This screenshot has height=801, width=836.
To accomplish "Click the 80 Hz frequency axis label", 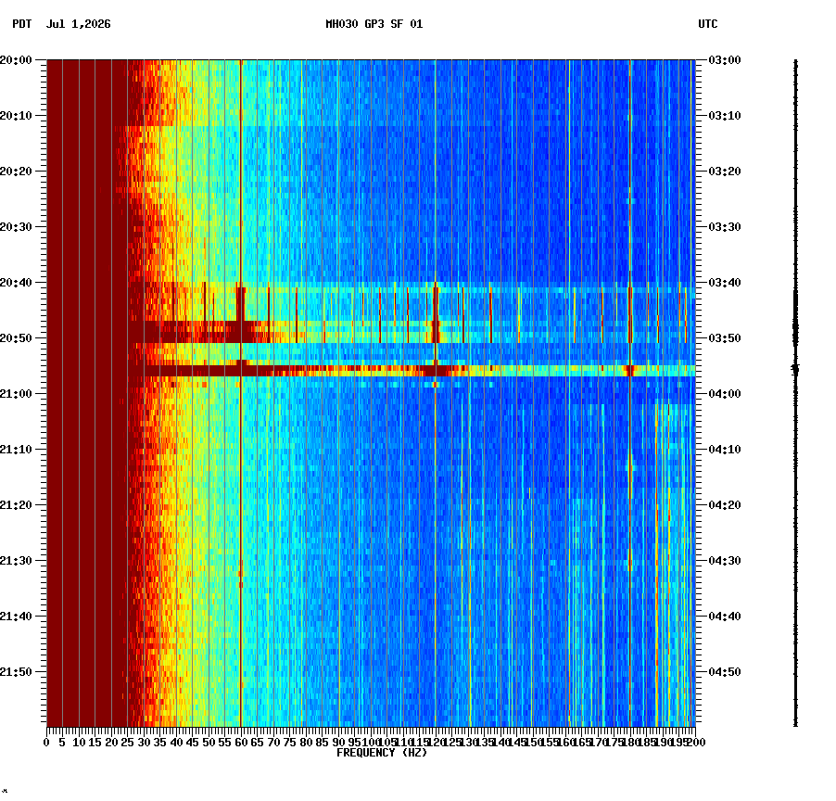I will [306, 743].
